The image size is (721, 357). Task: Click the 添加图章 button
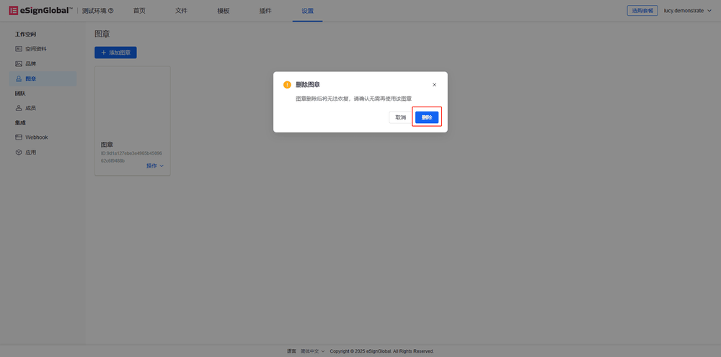[x=115, y=53]
